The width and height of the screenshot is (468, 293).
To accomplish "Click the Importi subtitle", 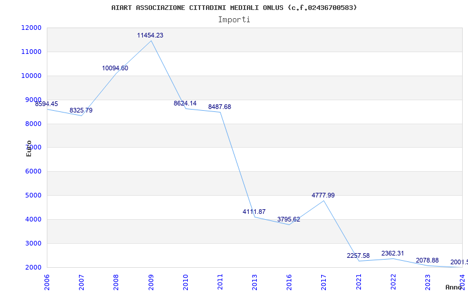I will click(234, 20).
